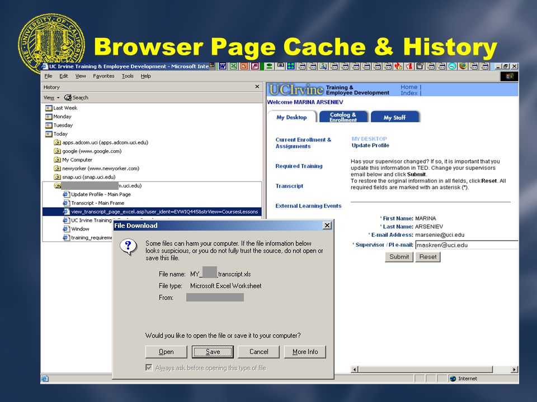This screenshot has height=402, width=537.
Task: Click the google site folder icon
Action: pyautogui.click(x=57, y=151)
